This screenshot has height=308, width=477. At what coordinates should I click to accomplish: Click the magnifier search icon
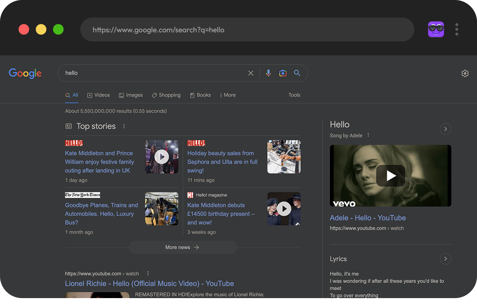point(297,73)
